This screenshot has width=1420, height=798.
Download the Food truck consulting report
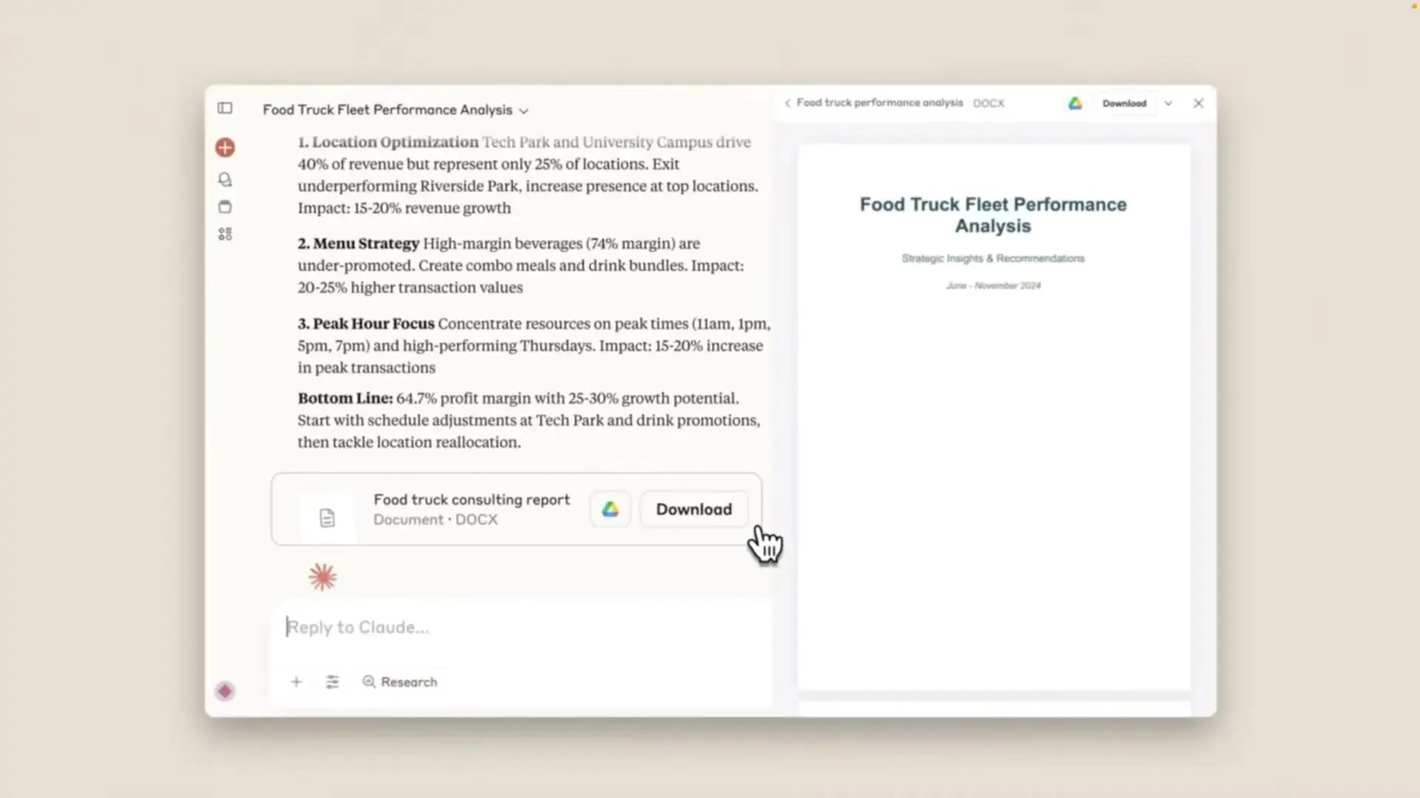693,509
